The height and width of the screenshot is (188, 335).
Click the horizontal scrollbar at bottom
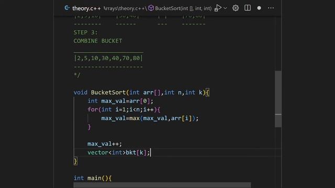click(x=162, y=185)
